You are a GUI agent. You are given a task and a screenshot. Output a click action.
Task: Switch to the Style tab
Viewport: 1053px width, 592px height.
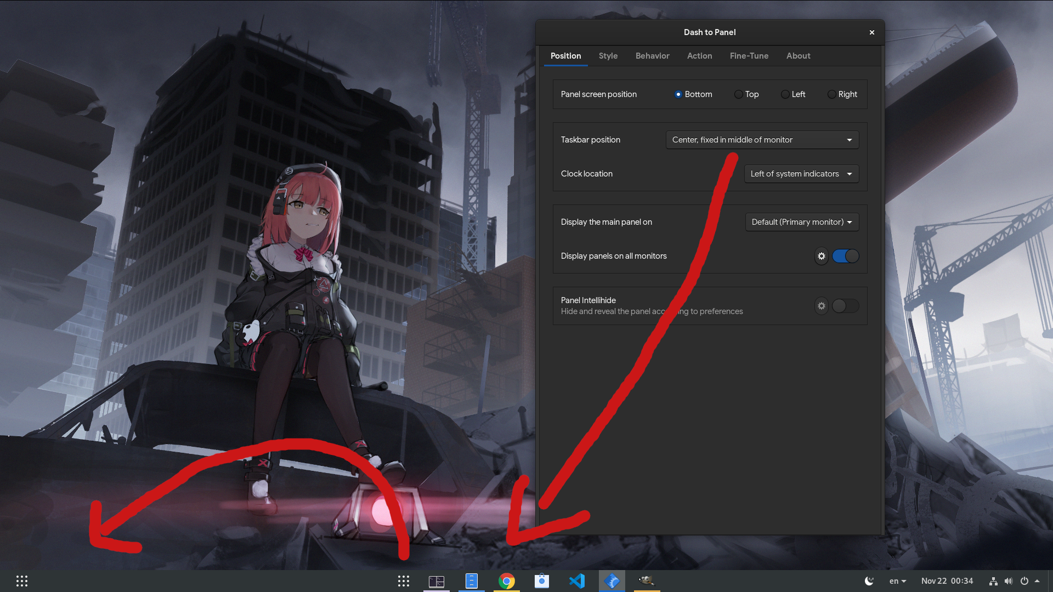(608, 56)
